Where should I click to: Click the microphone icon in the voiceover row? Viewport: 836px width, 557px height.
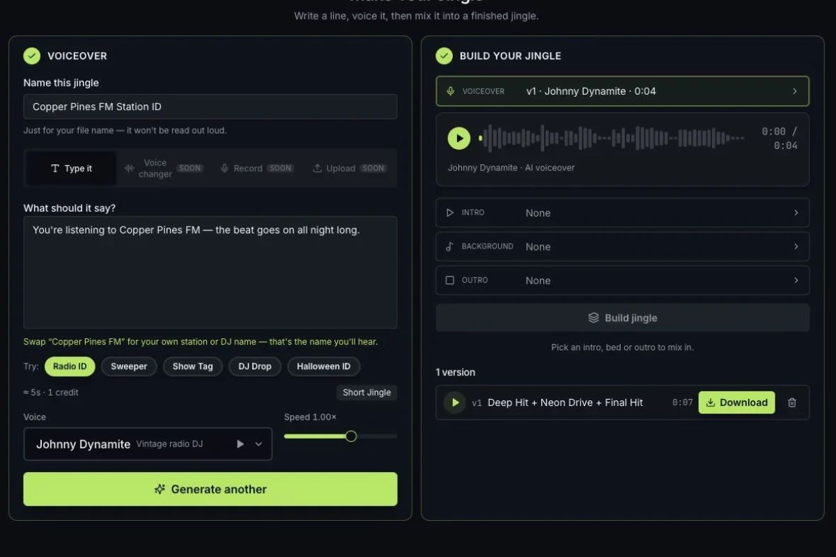point(451,91)
